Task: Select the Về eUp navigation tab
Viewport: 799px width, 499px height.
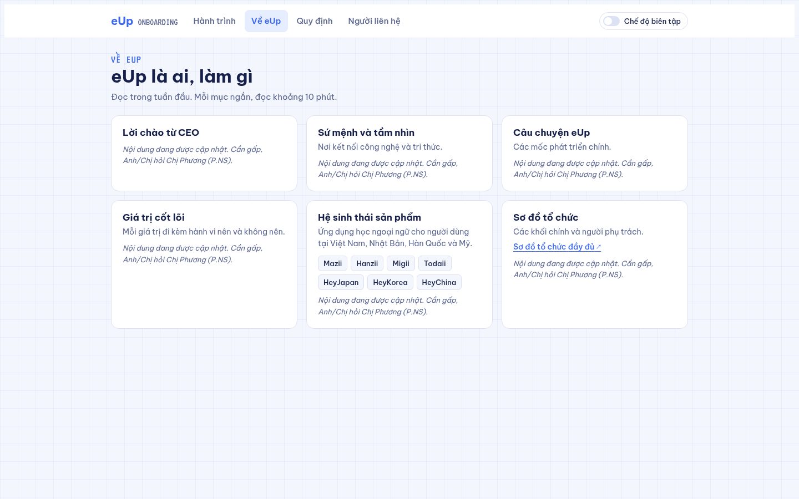Action: pos(266,21)
